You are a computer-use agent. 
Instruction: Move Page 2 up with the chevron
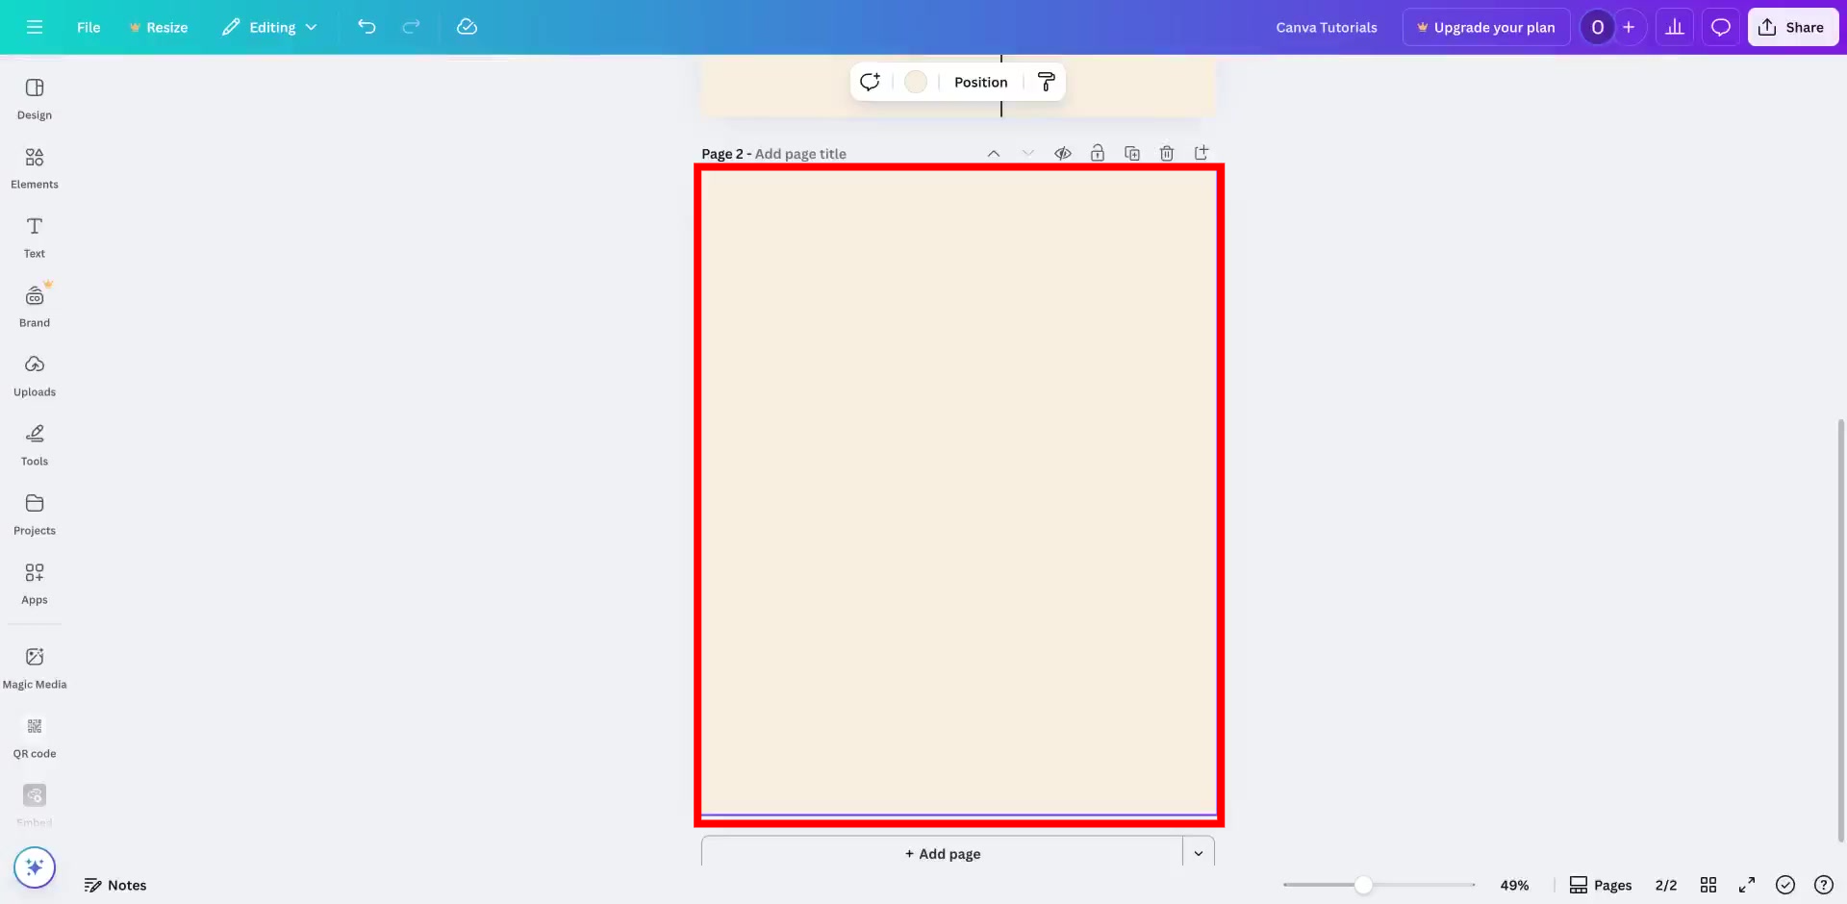click(x=994, y=153)
